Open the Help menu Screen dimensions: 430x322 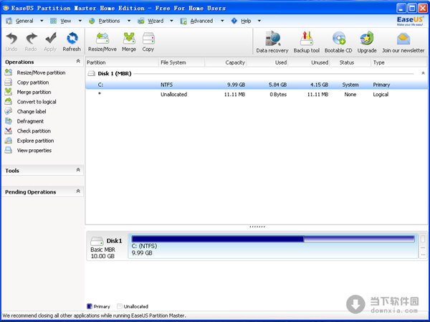click(246, 21)
